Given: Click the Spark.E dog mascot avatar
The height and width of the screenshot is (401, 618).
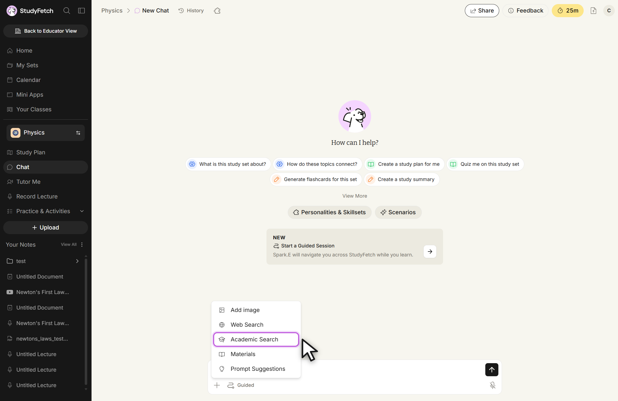Looking at the screenshot, I should pyautogui.click(x=355, y=117).
